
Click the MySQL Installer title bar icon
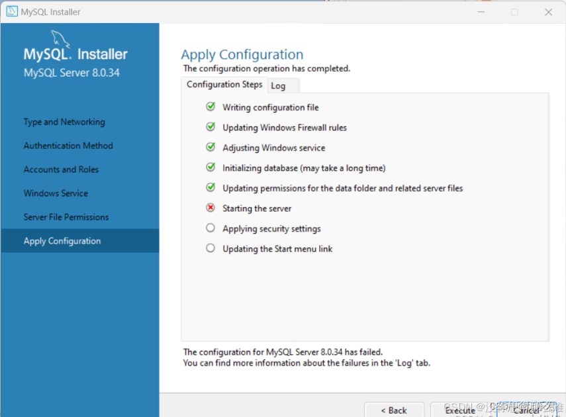pos(12,11)
